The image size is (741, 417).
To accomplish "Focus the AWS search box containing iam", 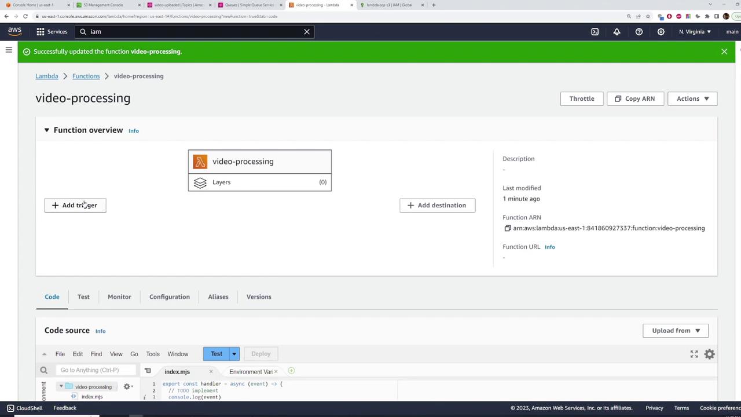I will click(194, 31).
